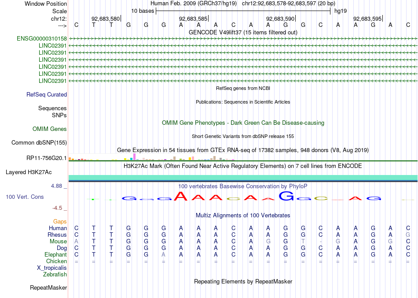Image resolution: width=418 pixels, height=298 pixels.
Task: Click the Layered H3K27Ac track label
Action: click(29, 172)
